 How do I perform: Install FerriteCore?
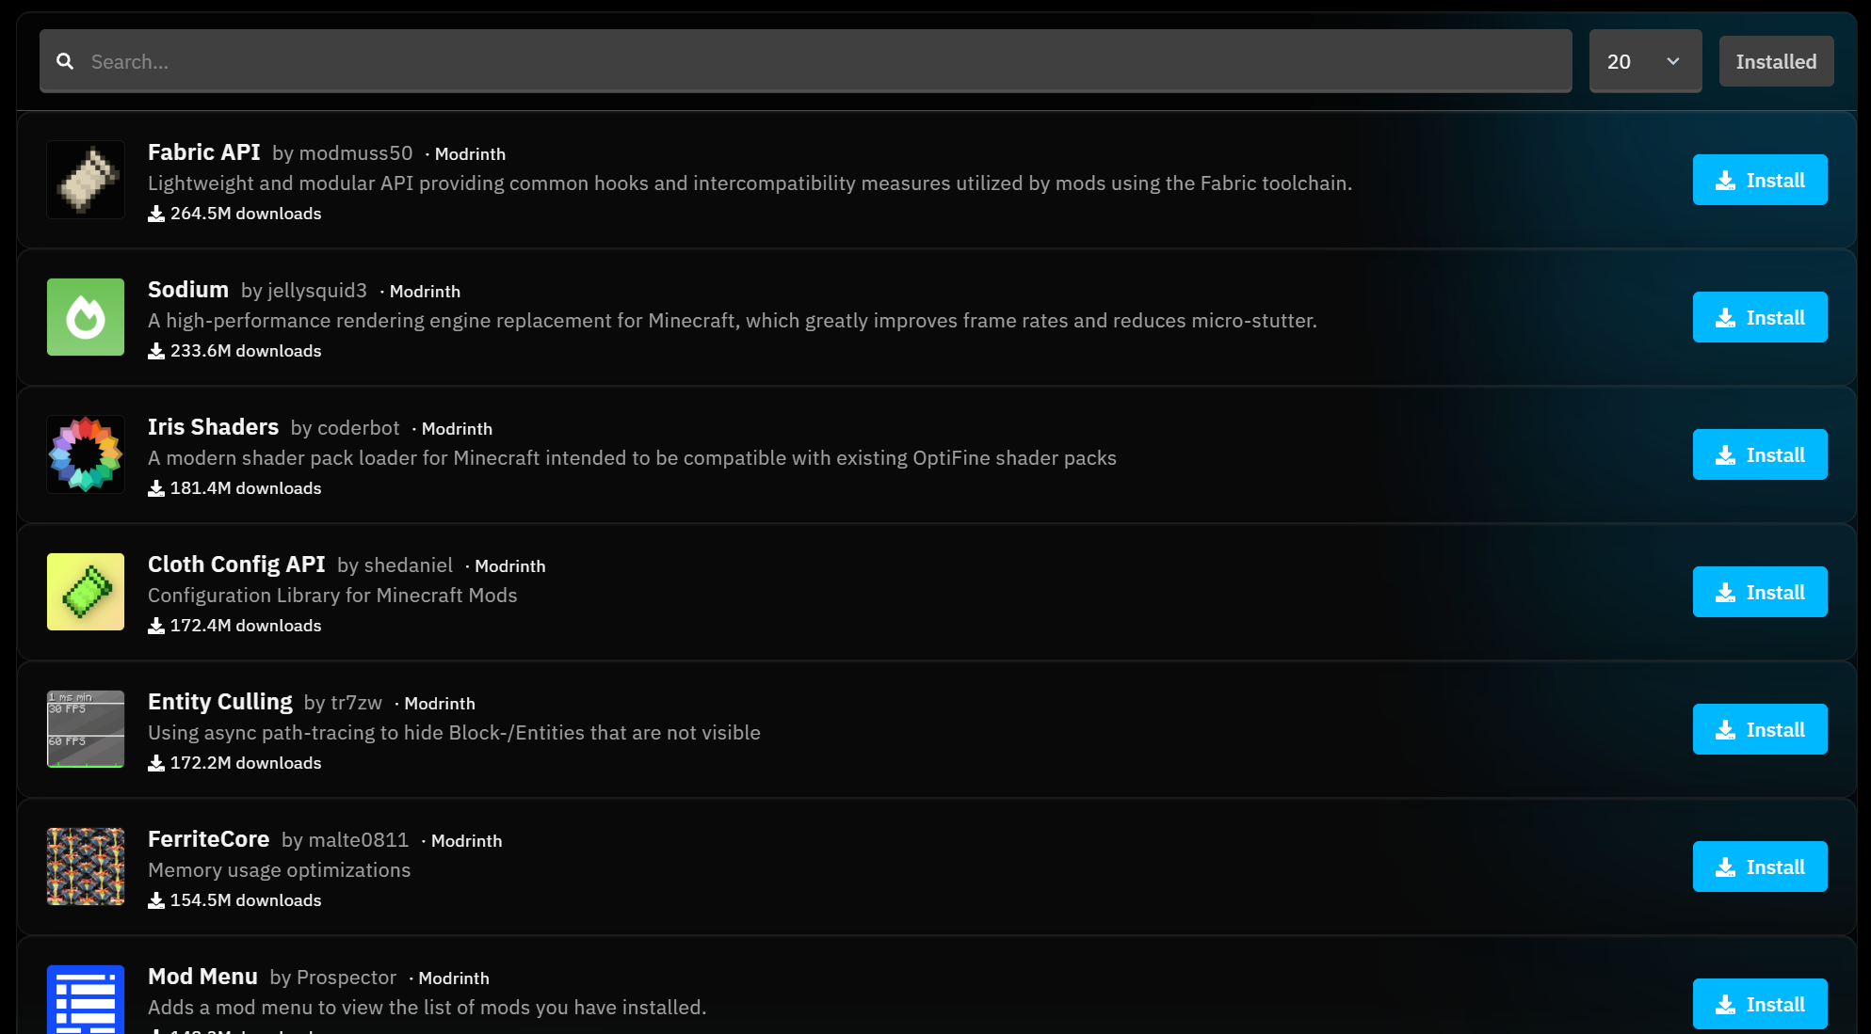1760,867
